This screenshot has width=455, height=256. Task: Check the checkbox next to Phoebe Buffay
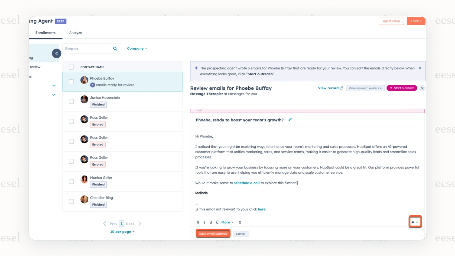tap(71, 82)
